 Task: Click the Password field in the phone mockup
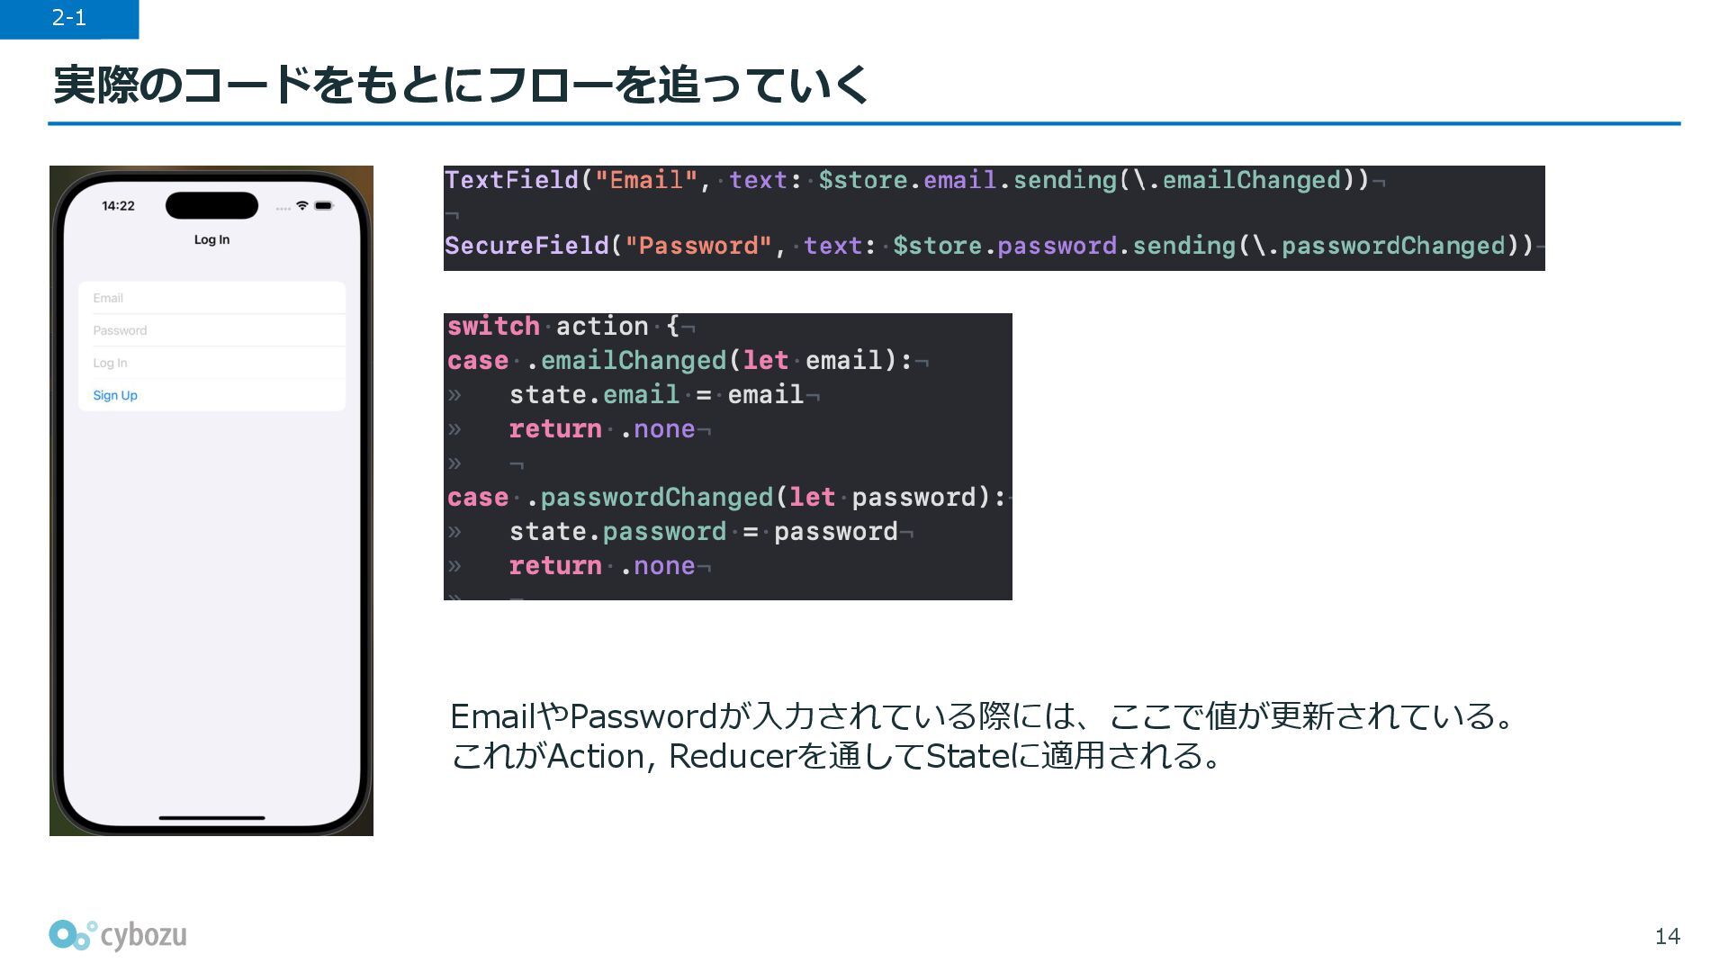click(211, 330)
